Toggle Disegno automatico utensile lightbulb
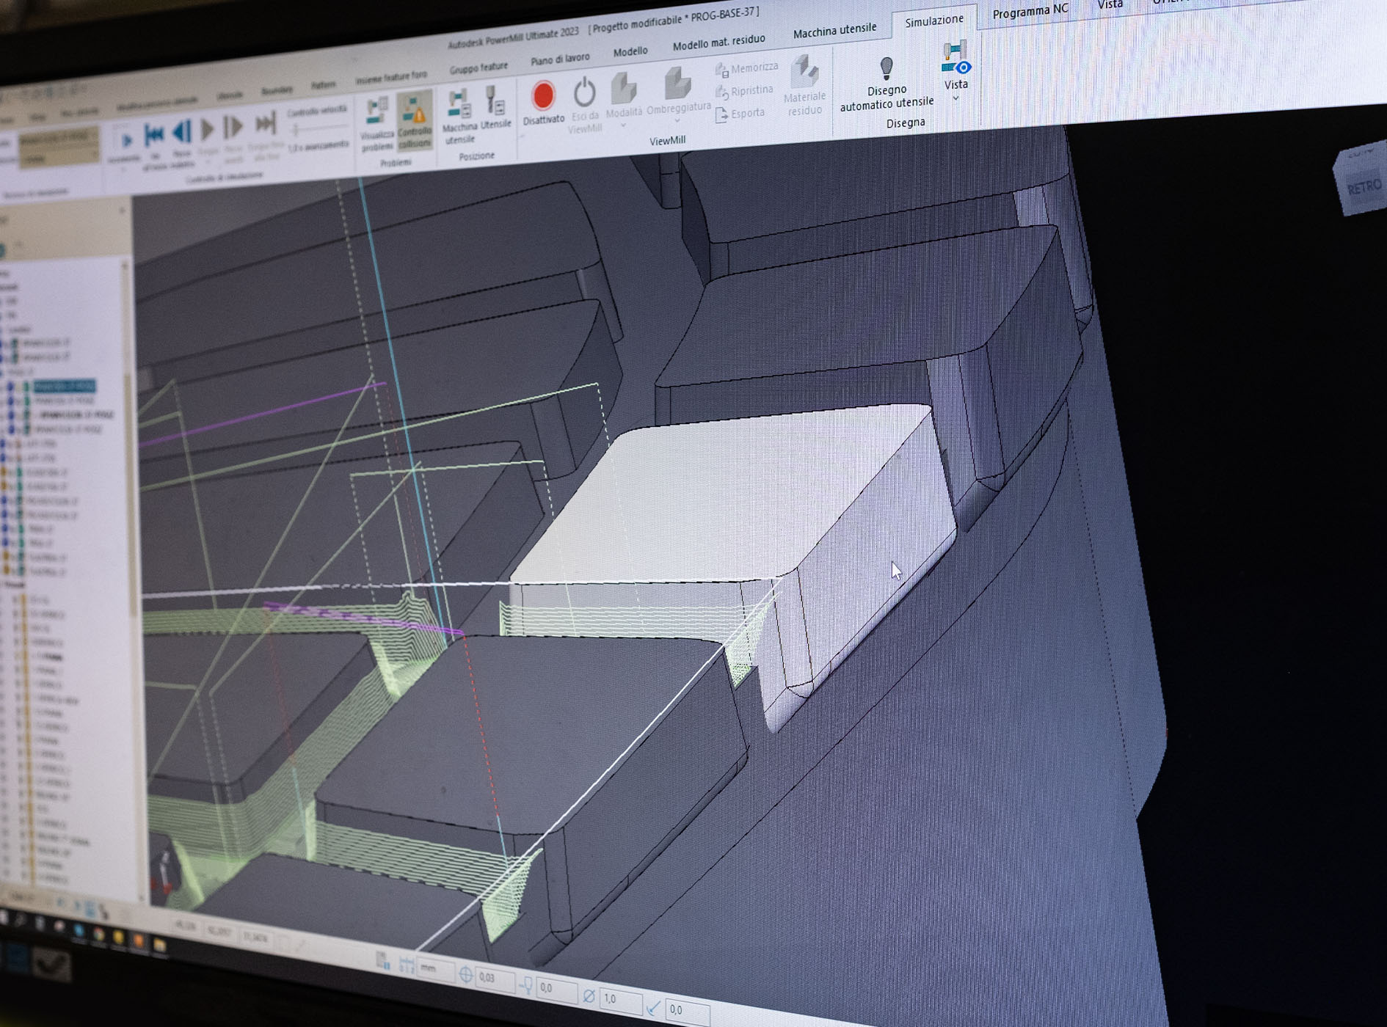The height and width of the screenshot is (1027, 1387). coord(887,68)
